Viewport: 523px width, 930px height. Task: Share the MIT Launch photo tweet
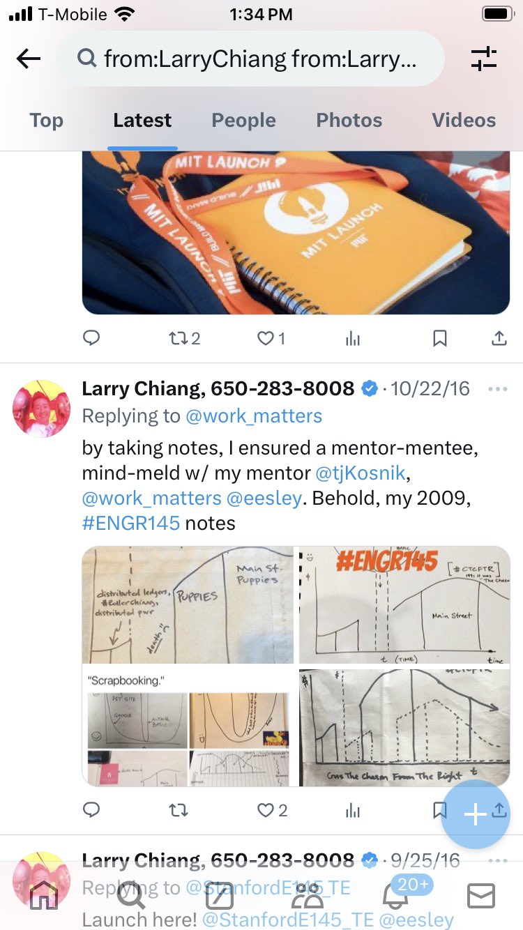click(x=499, y=339)
